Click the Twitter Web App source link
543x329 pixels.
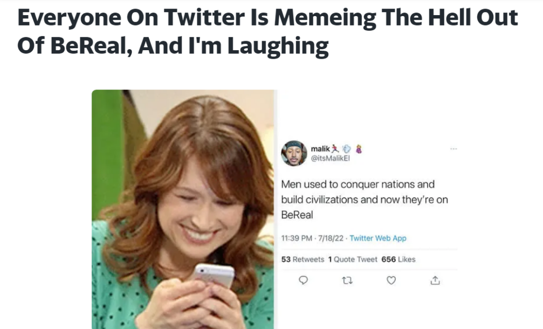(378, 238)
